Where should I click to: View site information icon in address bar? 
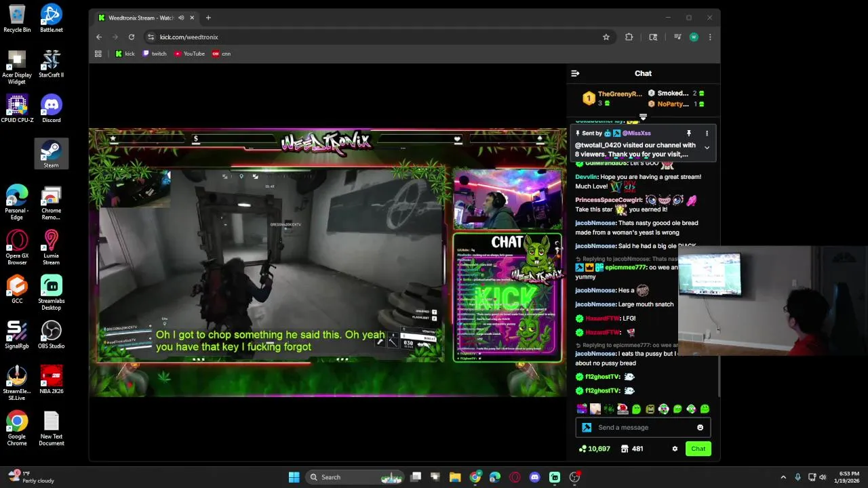tap(151, 37)
